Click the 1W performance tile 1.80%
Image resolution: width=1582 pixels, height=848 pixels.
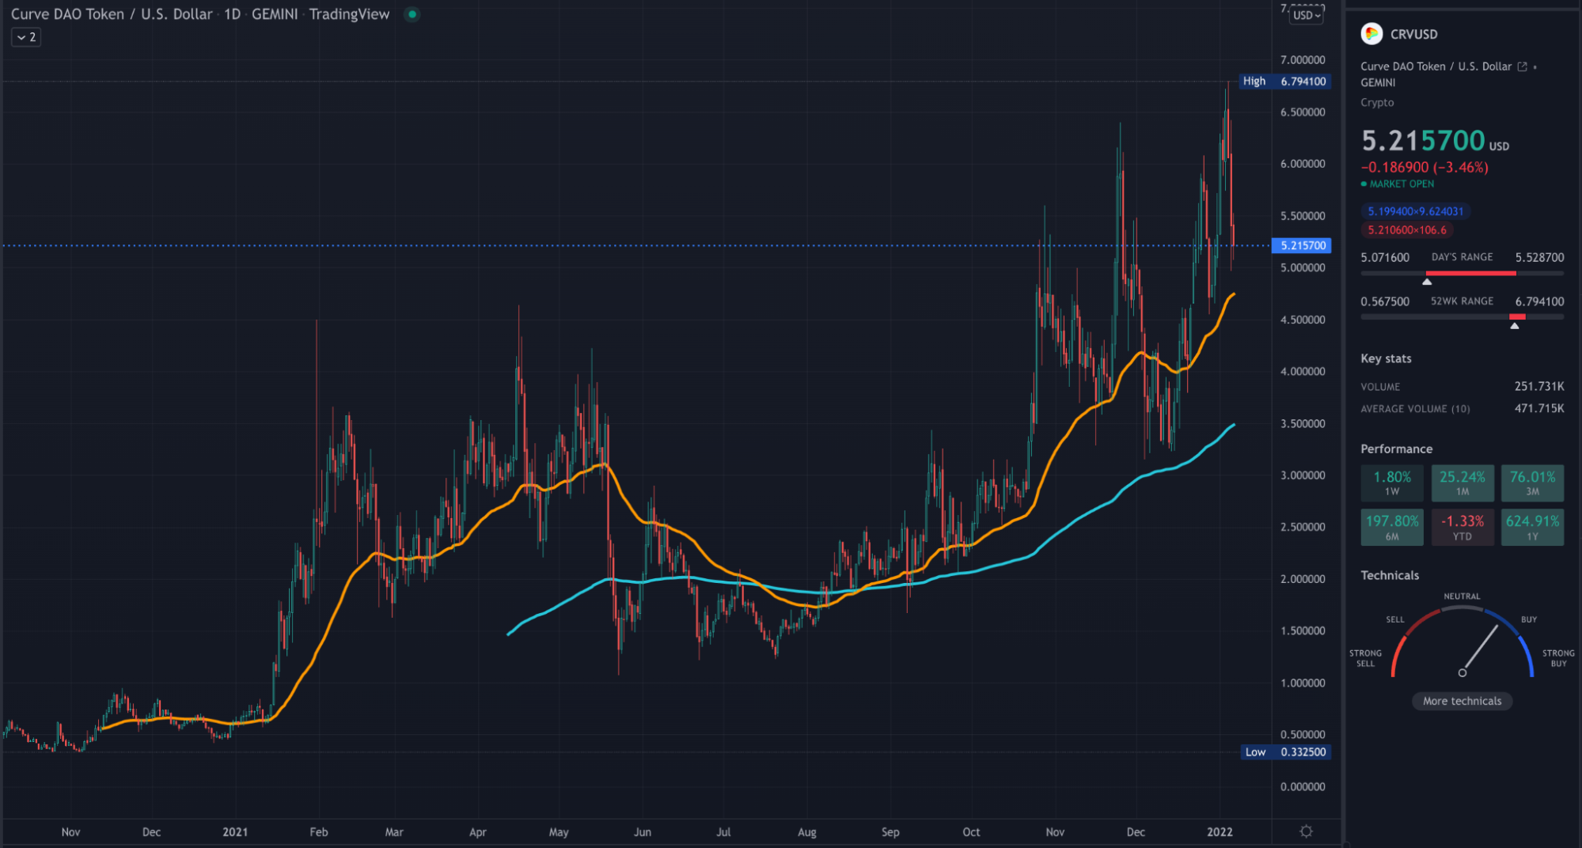click(1392, 483)
